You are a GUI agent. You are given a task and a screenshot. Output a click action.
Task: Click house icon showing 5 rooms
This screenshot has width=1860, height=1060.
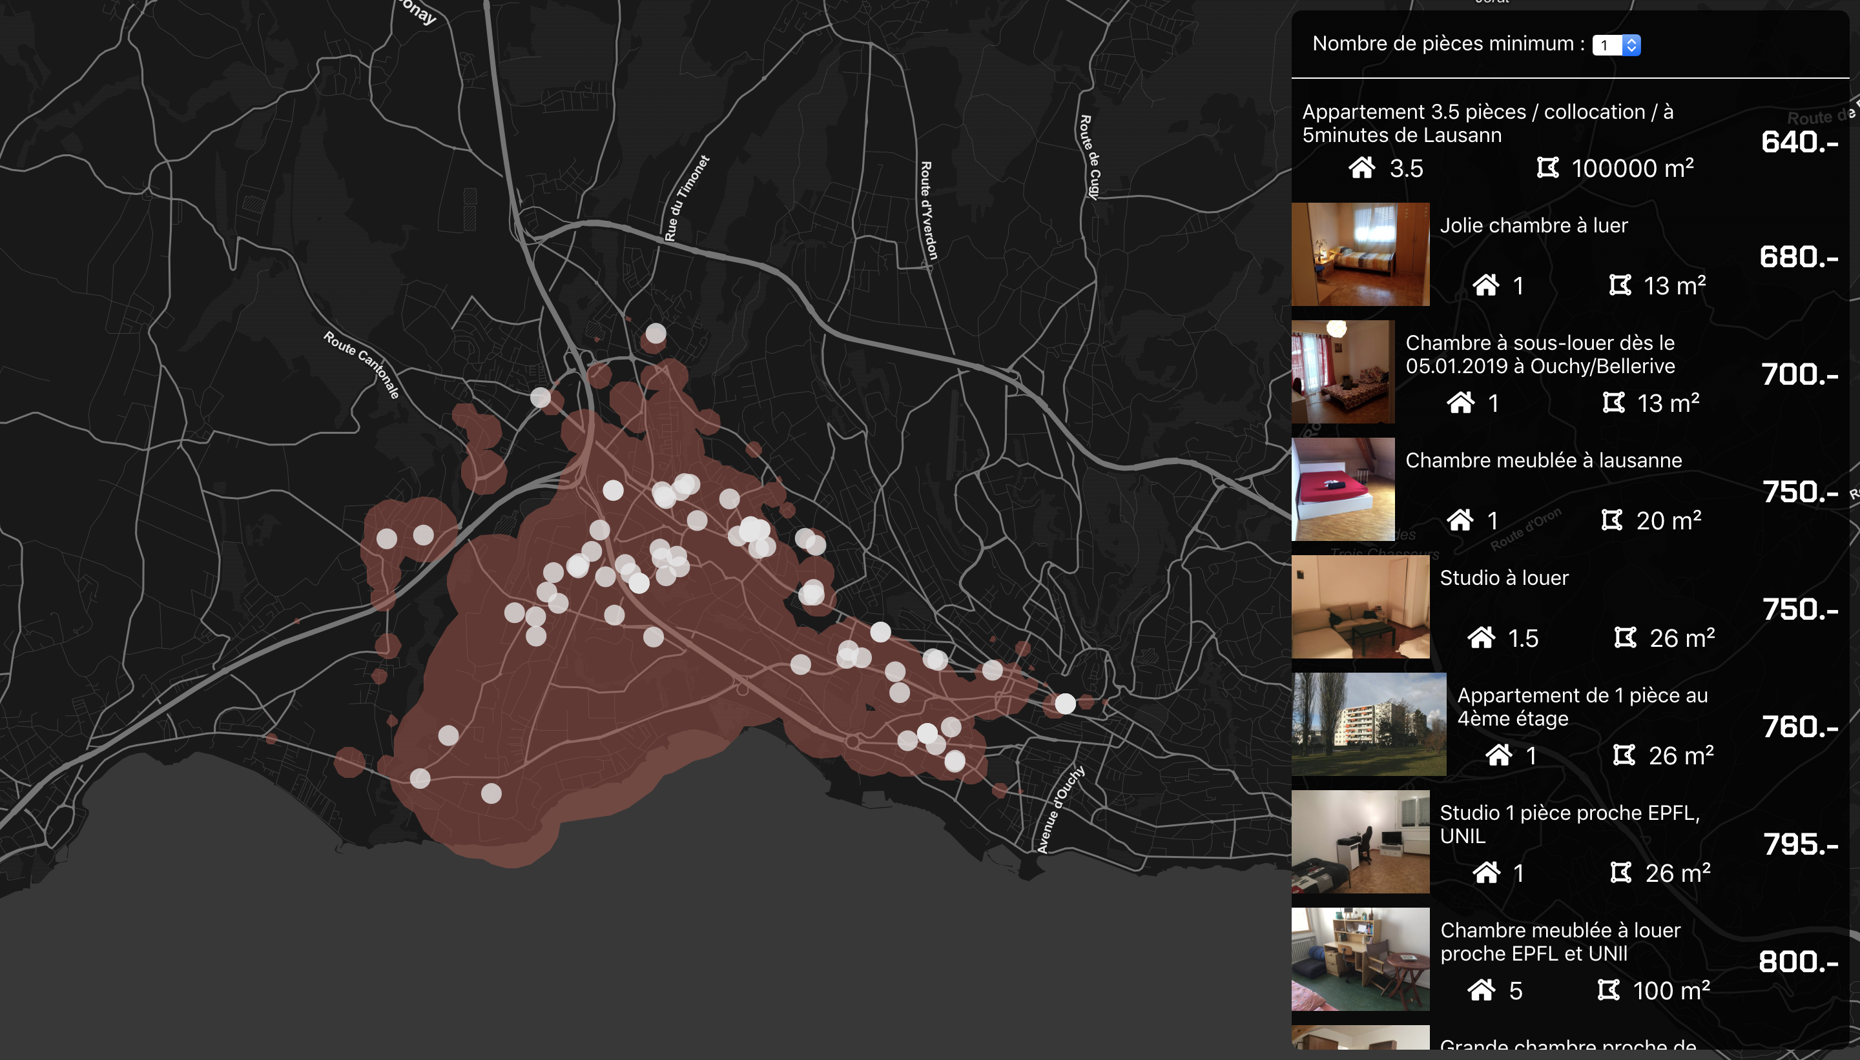pos(1480,990)
